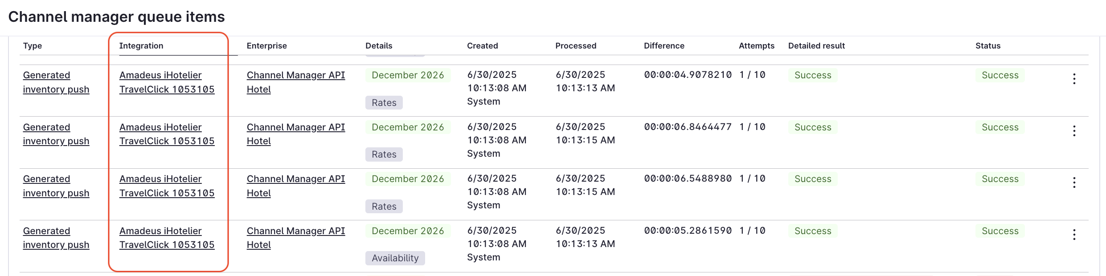Open the three-dot menu for the second row
This screenshot has height=276, width=1106.
tap(1074, 131)
